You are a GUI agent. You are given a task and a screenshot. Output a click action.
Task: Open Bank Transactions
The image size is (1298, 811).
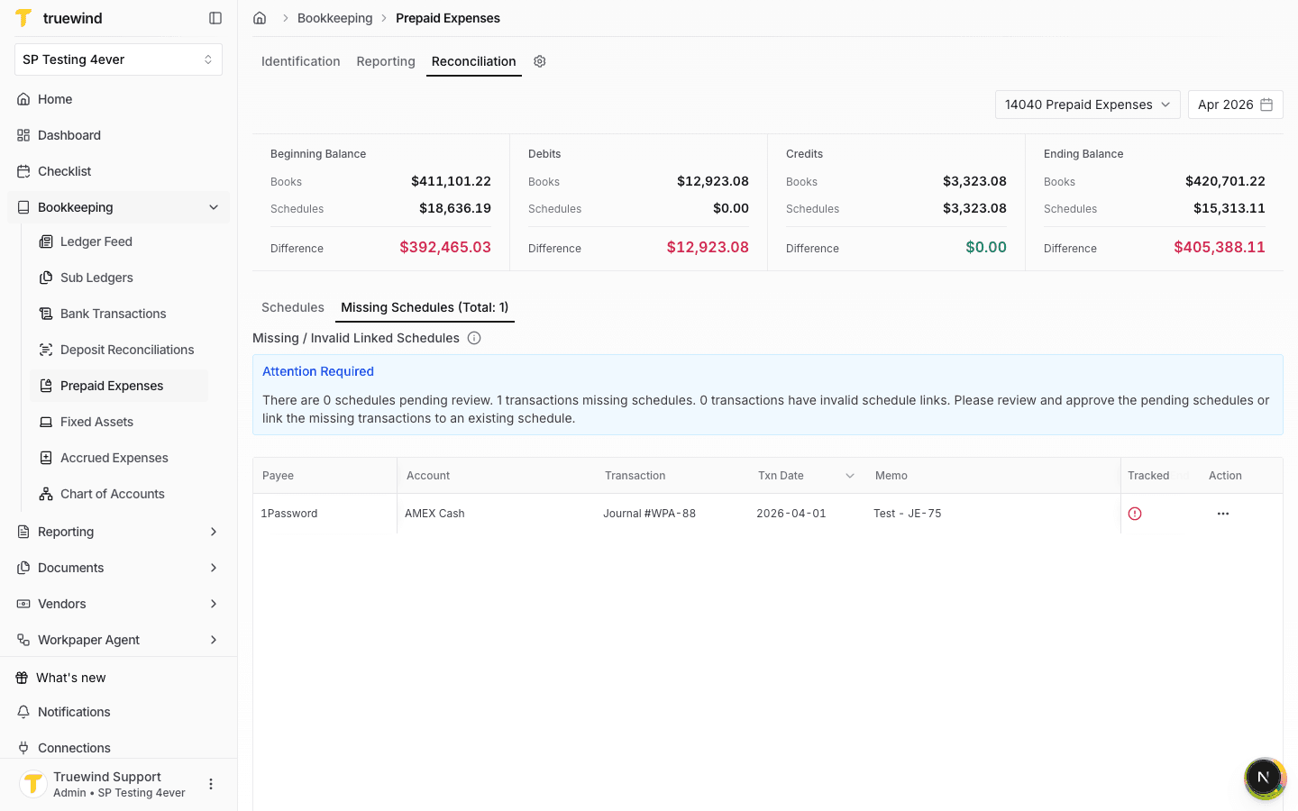coord(119,314)
